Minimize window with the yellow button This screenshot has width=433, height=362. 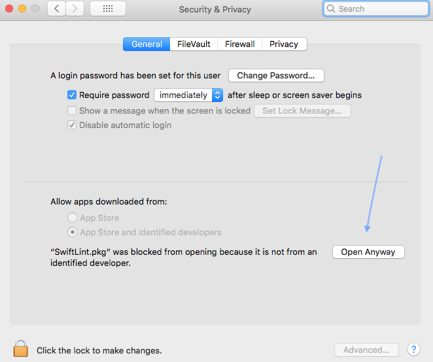coord(22,9)
